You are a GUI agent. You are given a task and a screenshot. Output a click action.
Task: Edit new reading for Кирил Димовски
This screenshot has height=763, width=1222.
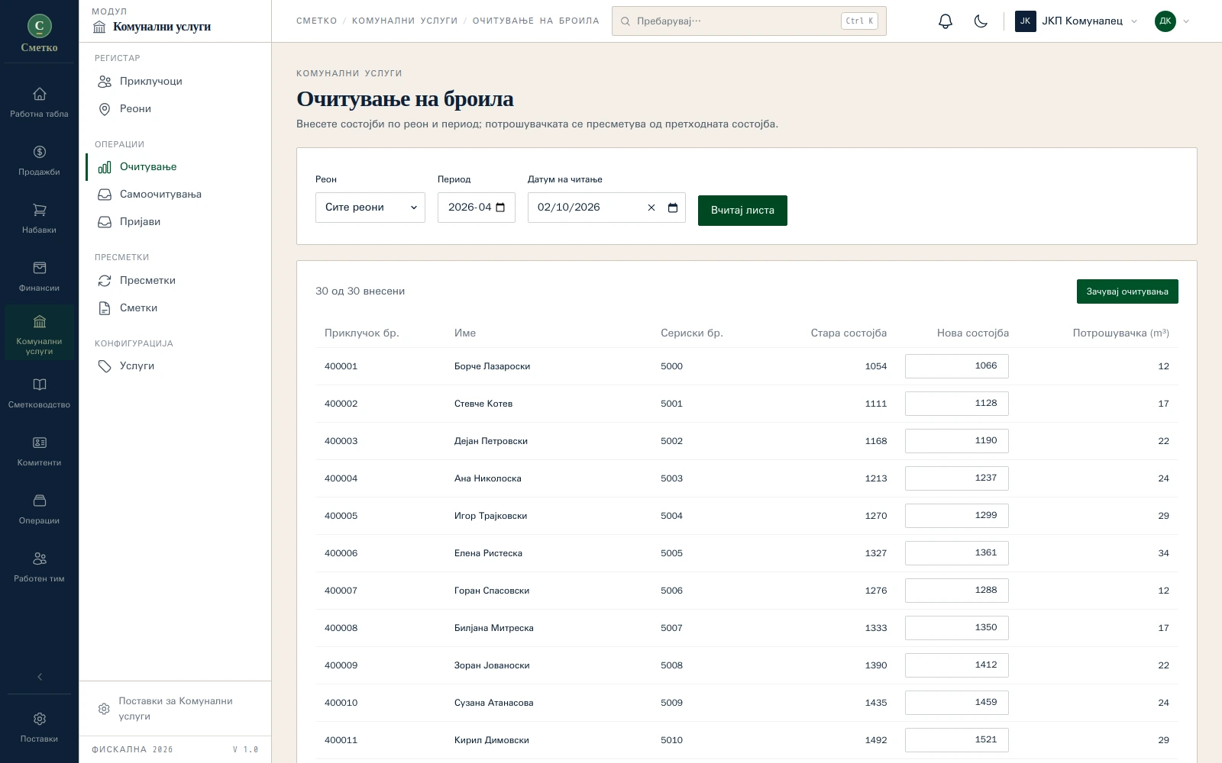pos(956,740)
